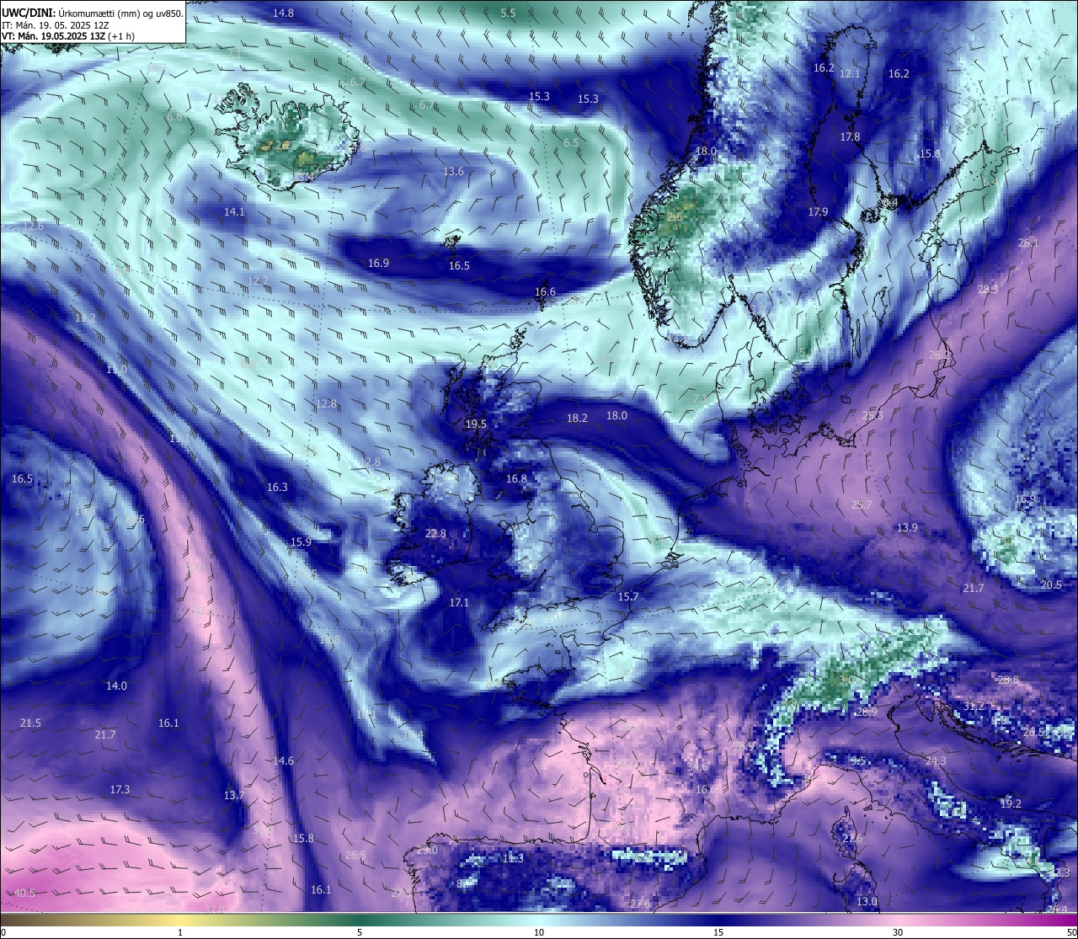This screenshot has width=1078, height=939.
Task: Select the 1 tick label on the color scale
Action: (180, 932)
